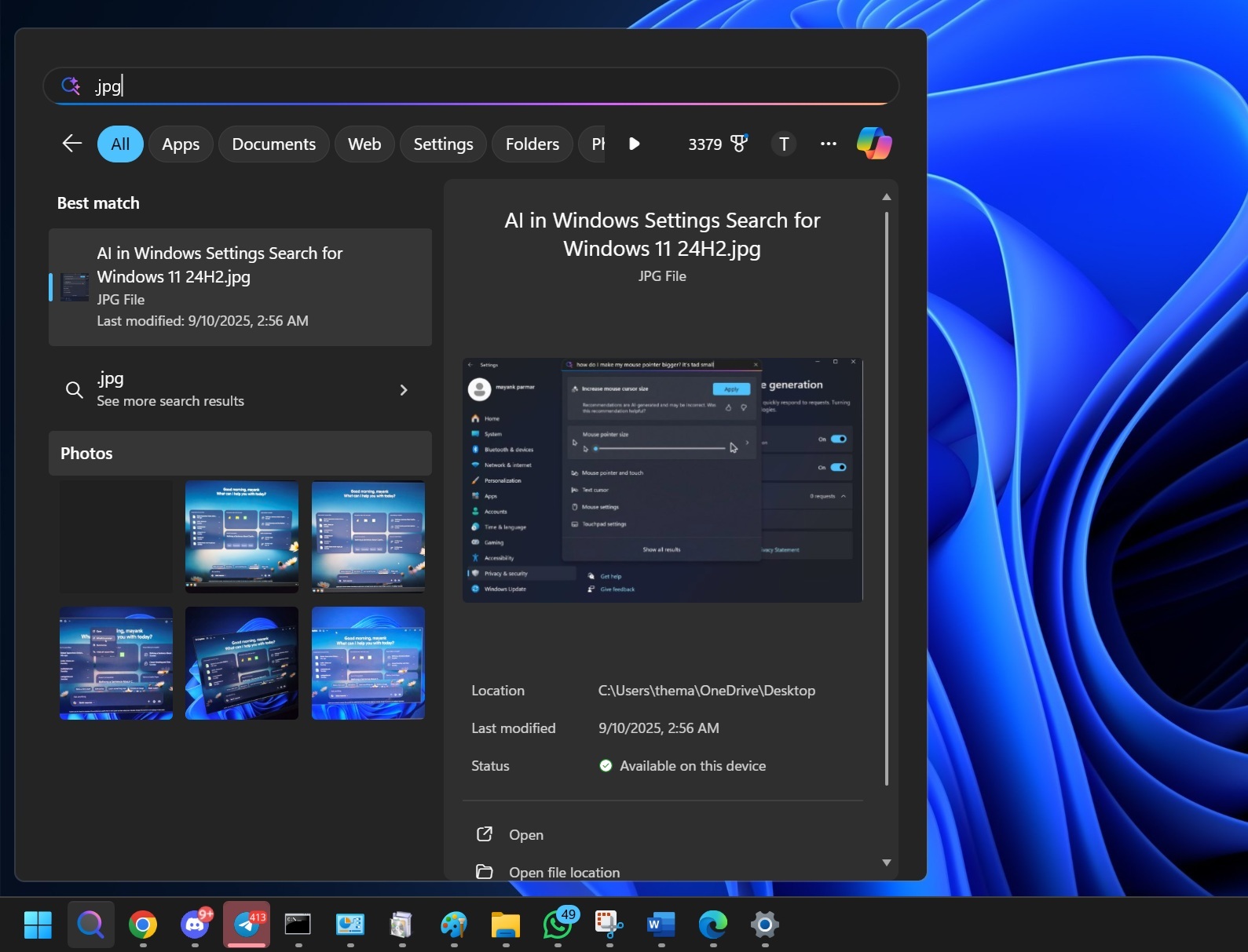Open Settings gear on the taskbar
This screenshot has width=1248, height=952.
click(764, 925)
